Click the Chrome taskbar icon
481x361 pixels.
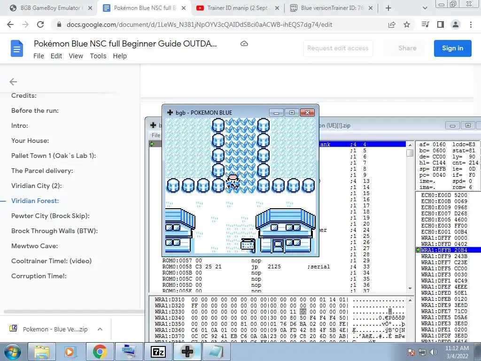tap(100, 352)
